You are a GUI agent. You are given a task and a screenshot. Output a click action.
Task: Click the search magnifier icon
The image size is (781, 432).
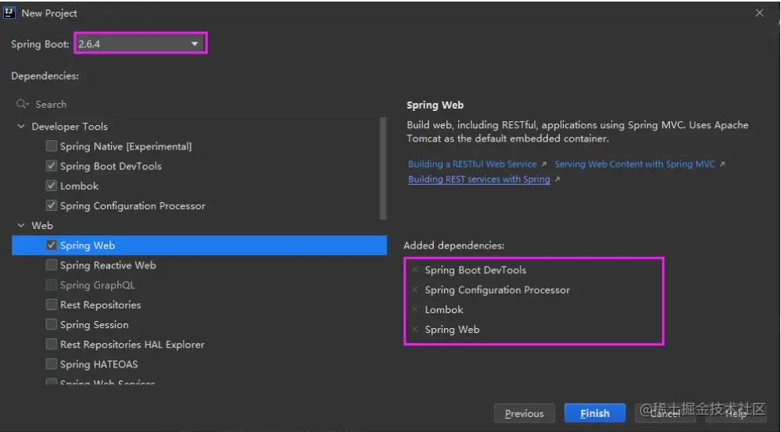pyautogui.click(x=22, y=104)
